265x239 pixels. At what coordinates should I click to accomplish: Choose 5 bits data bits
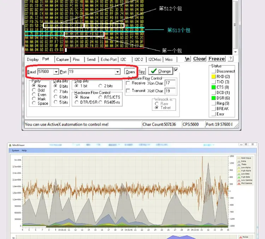point(61,102)
